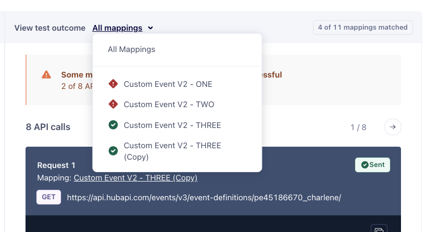
Task: Open the Custom Event V2 - THREE (Copy) mapping link
Action: 135,178
